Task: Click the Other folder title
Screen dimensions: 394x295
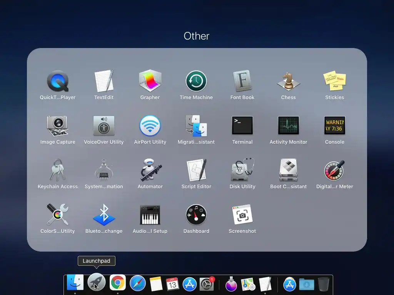Action: 197,36
